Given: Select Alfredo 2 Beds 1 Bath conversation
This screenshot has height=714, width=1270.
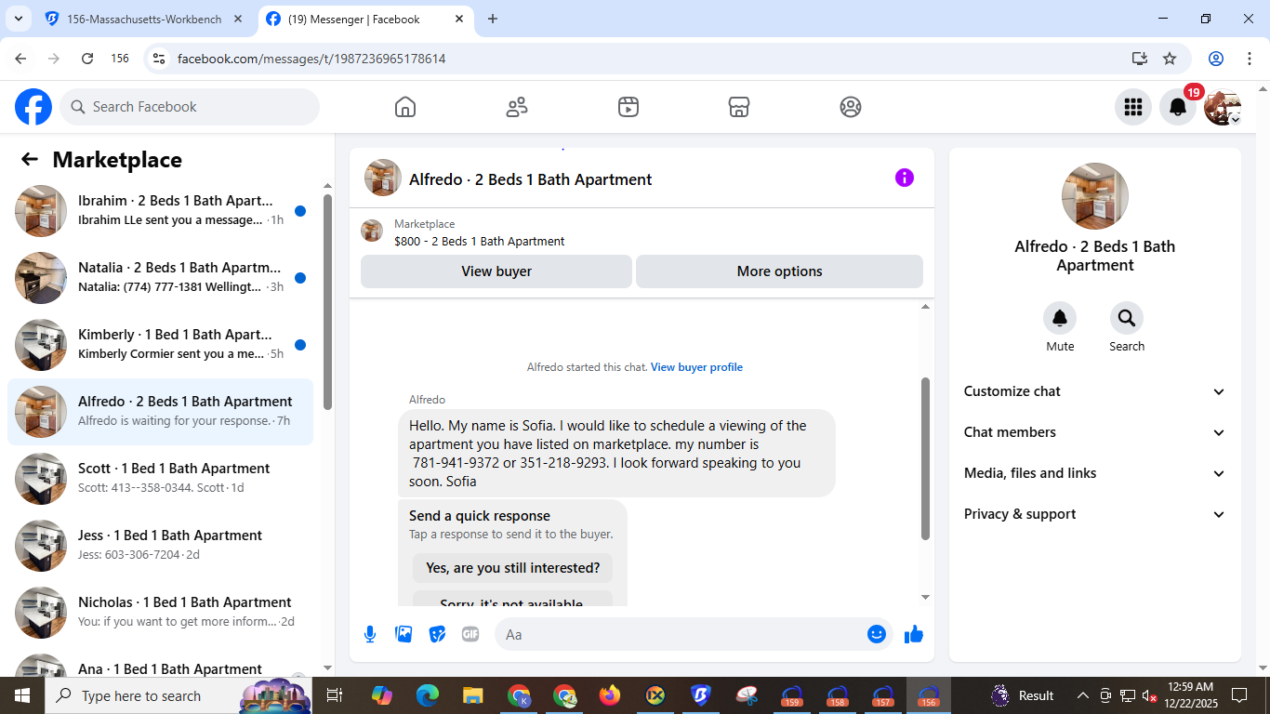Looking at the screenshot, I should 160,412.
